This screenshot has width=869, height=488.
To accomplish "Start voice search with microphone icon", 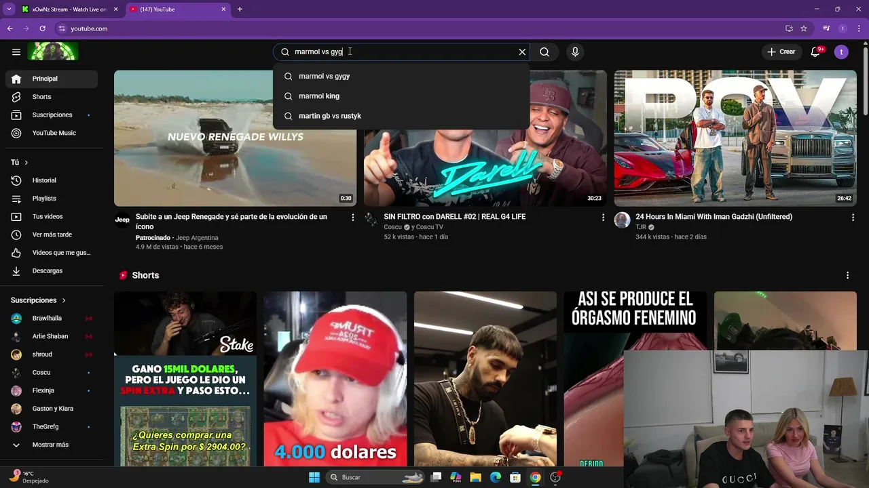I will point(575,52).
